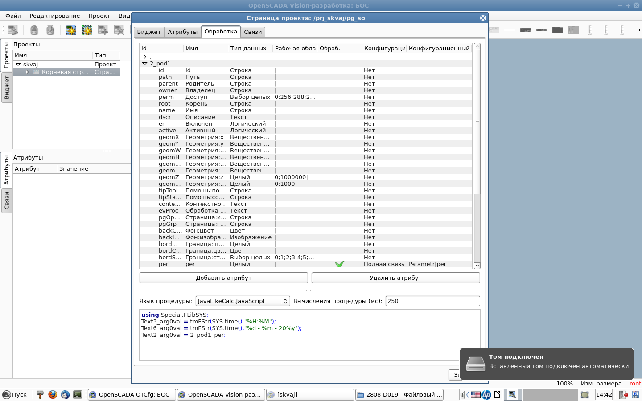Show more widget toolbar items via chevron
642x401 pixels.
tap(638, 30)
